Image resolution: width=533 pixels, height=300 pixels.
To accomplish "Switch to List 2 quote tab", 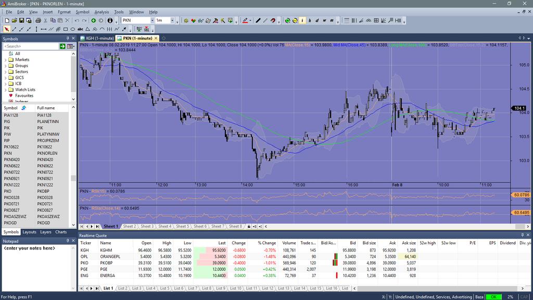I will coord(123,288).
